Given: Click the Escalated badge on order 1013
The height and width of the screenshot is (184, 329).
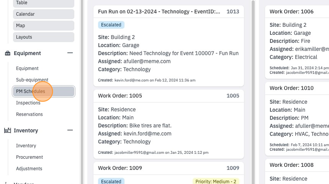Looking at the screenshot, I should pos(111,25).
